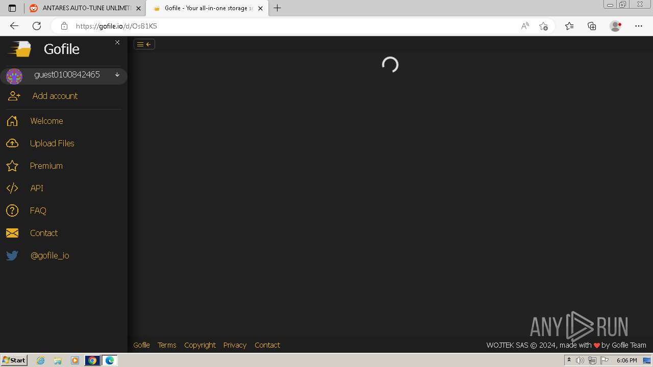Open the @gofile_io Twitter link
653x367 pixels.
pyautogui.click(x=50, y=255)
